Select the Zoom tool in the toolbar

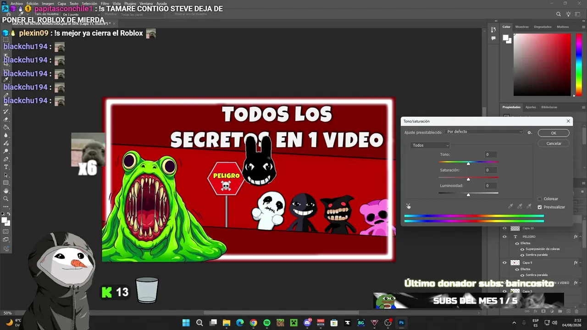(6, 198)
